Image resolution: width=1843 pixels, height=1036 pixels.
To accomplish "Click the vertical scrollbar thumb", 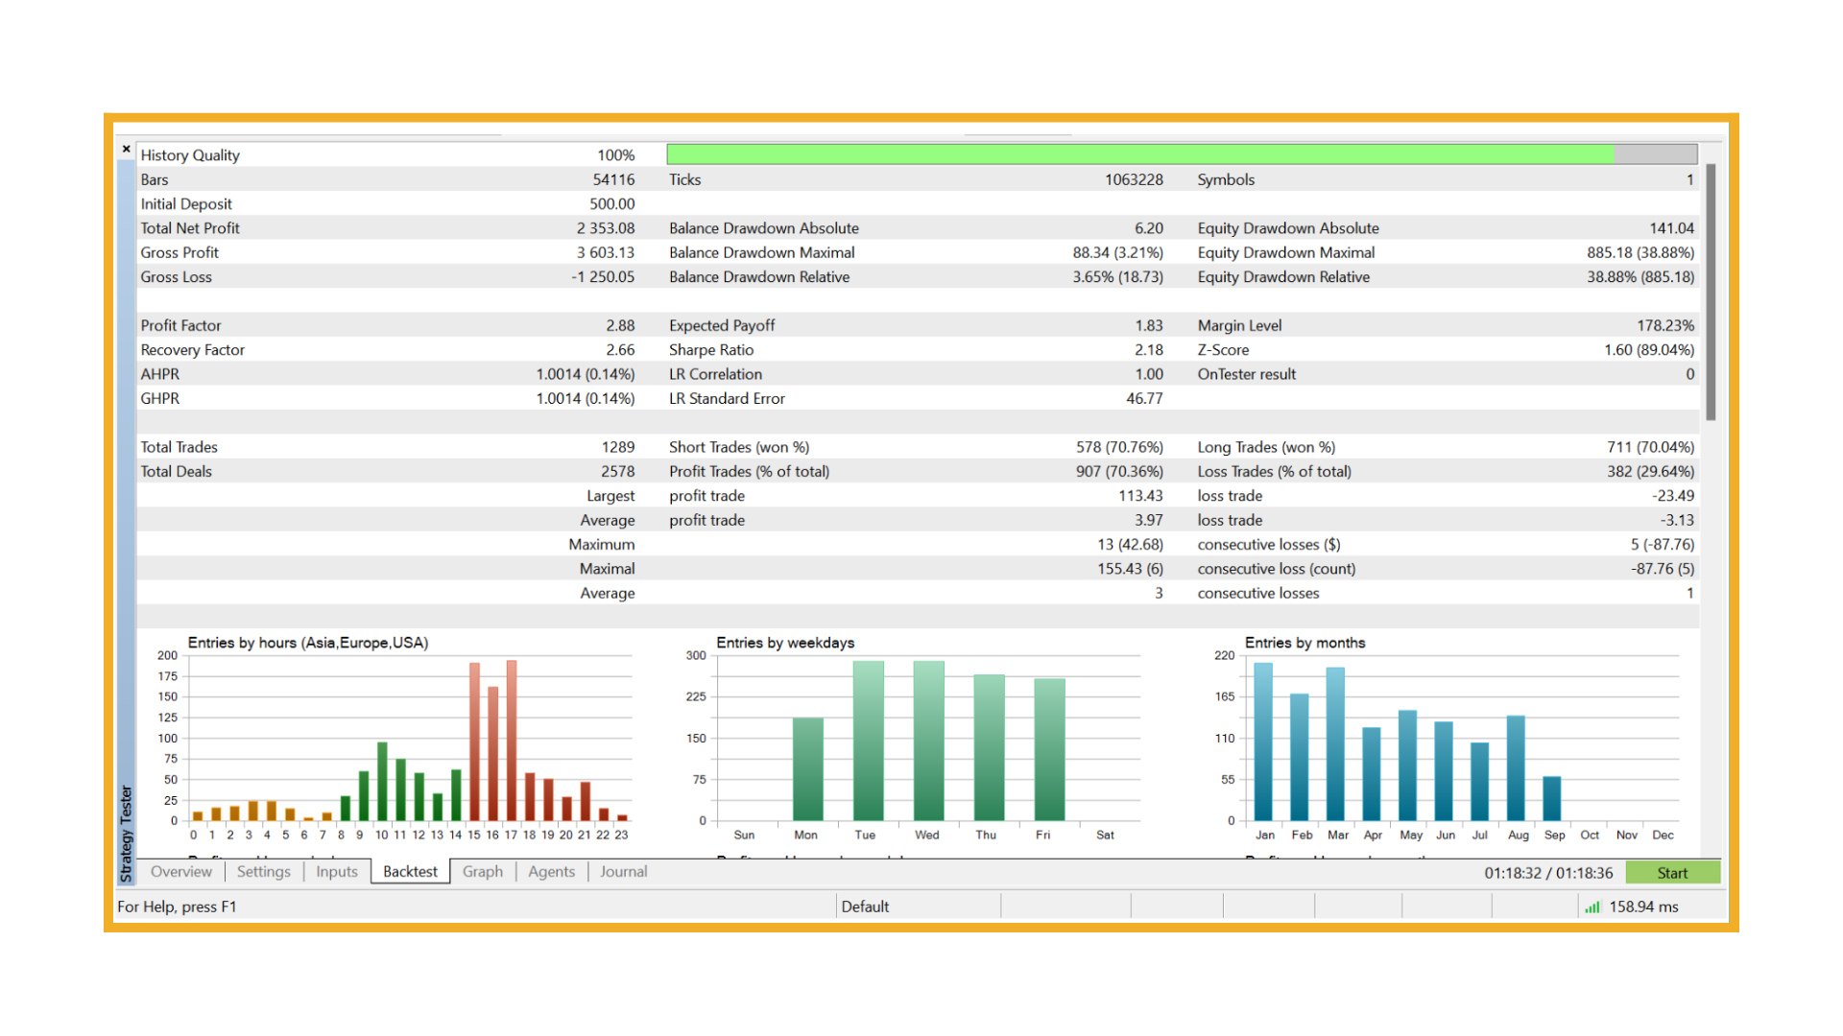I will [1711, 293].
